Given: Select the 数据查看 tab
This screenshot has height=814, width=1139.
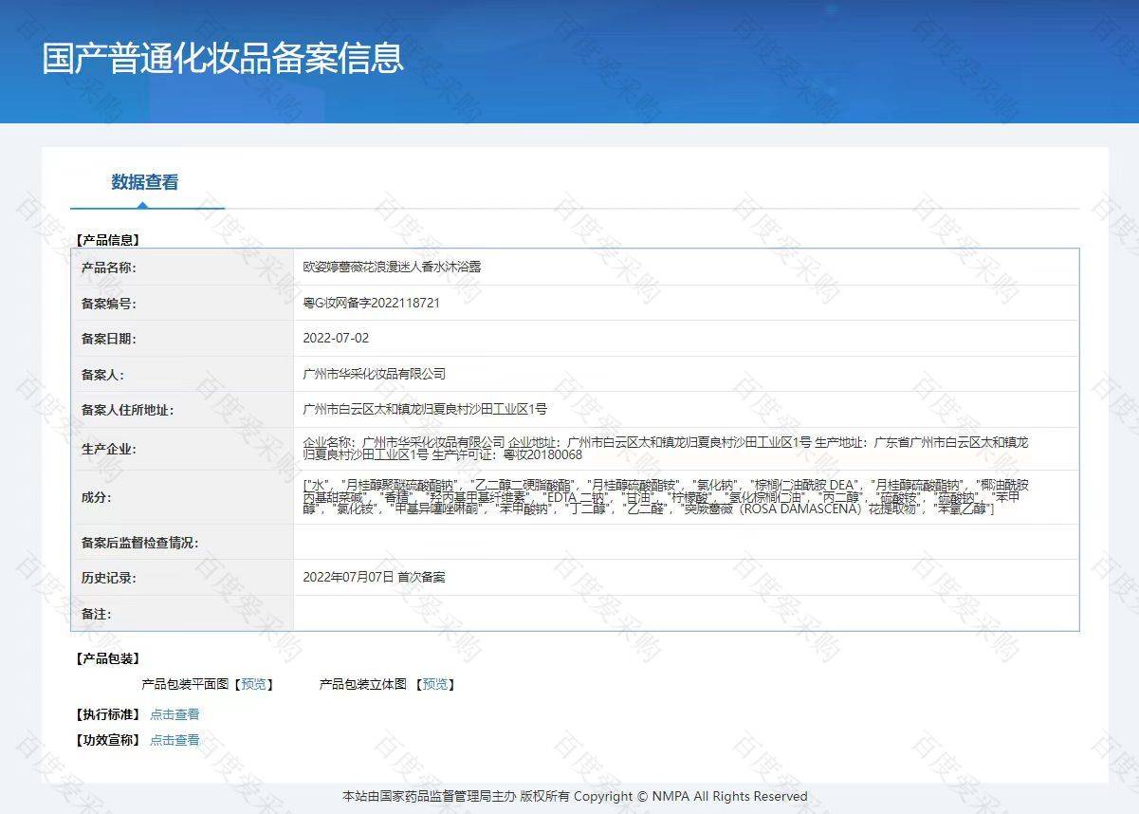Looking at the screenshot, I should 145,182.
